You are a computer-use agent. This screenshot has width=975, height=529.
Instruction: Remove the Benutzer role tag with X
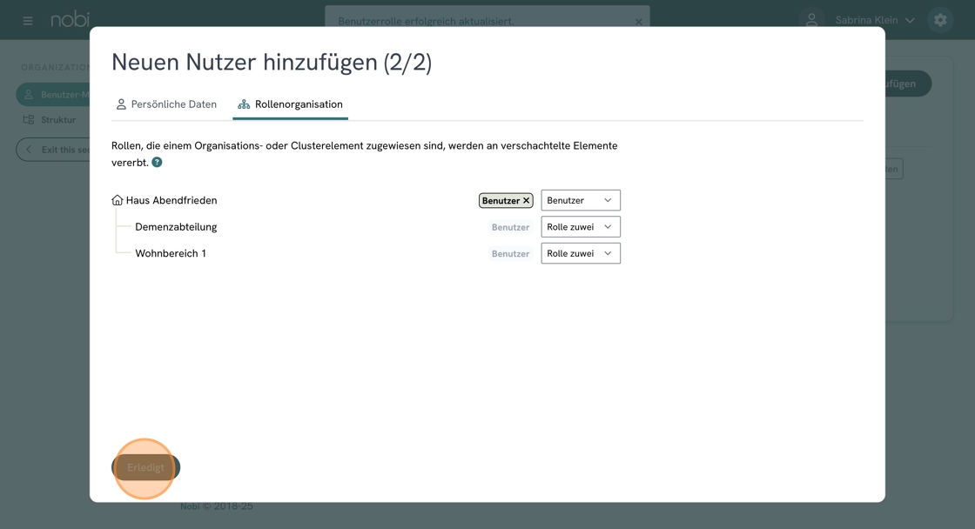point(526,201)
